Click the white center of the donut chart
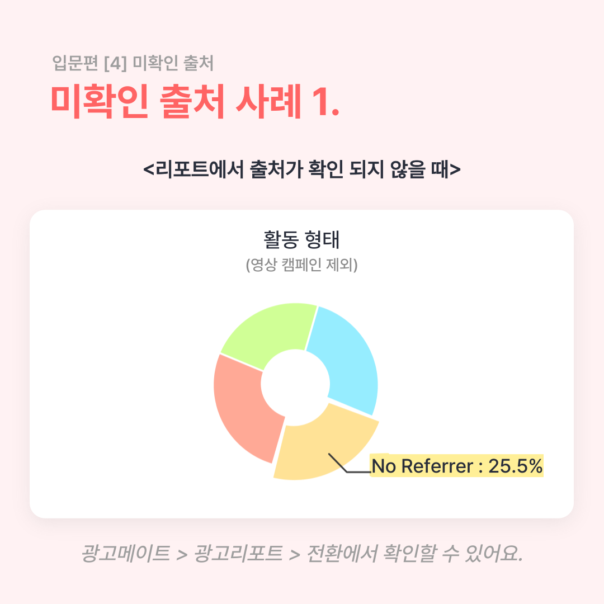Viewport: 604px width, 604px height. pyautogui.click(x=295, y=384)
